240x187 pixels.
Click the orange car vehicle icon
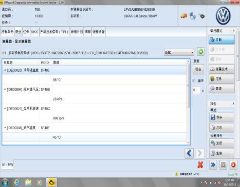click(184, 16)
